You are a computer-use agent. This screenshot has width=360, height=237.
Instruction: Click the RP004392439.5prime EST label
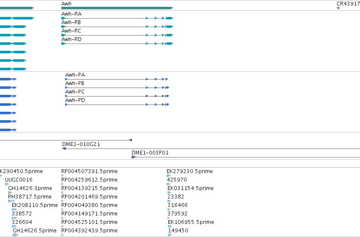point(89,231)
